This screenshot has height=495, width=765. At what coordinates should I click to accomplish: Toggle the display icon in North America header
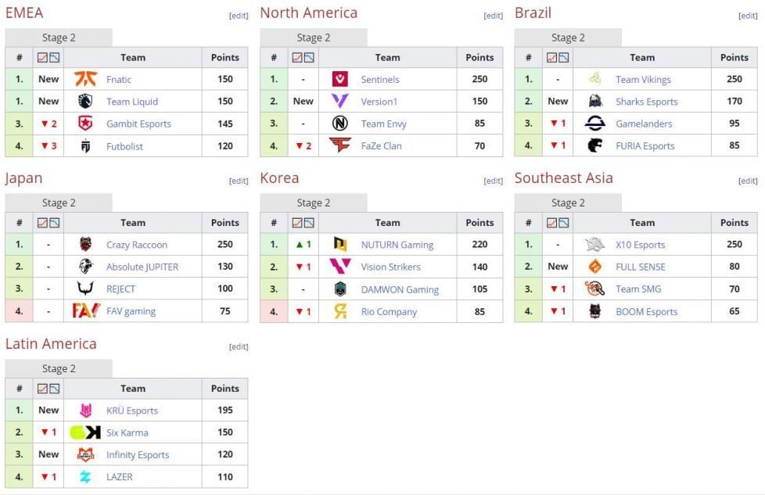tap(298, 57)
